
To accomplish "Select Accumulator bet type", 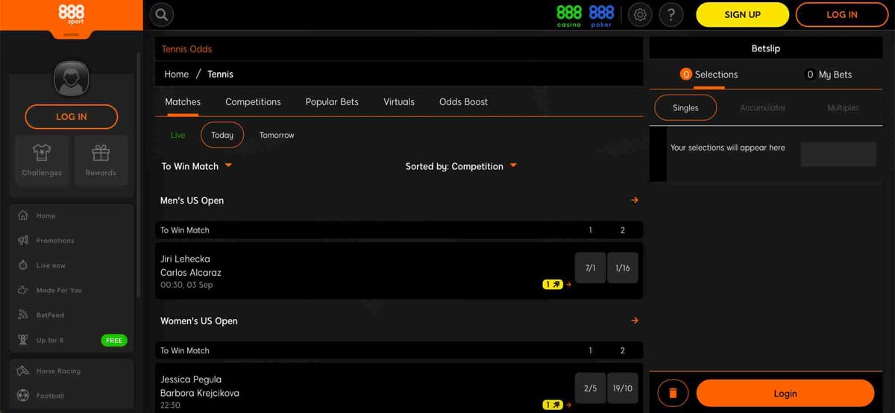I will pyautogui.click(x=762, y=107).
